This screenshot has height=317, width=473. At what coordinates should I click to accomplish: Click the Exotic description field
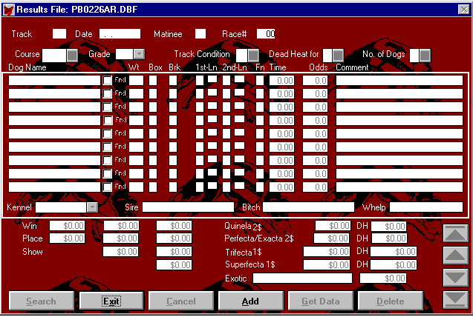pos(302,278)
